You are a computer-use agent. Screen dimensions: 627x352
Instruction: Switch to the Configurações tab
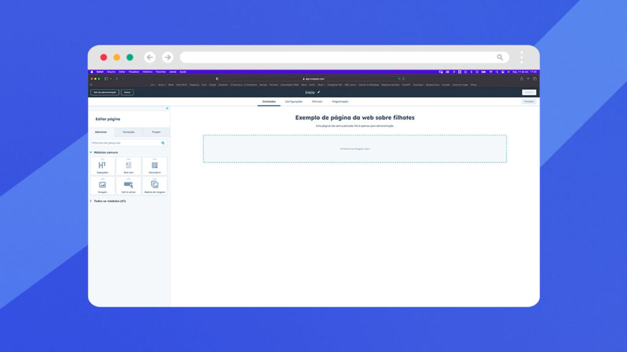[293, 102]
